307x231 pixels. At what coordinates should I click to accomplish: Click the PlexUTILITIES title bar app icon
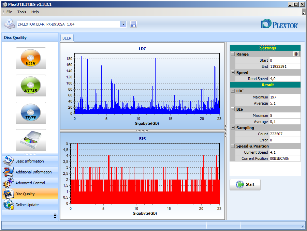(4, 4)
